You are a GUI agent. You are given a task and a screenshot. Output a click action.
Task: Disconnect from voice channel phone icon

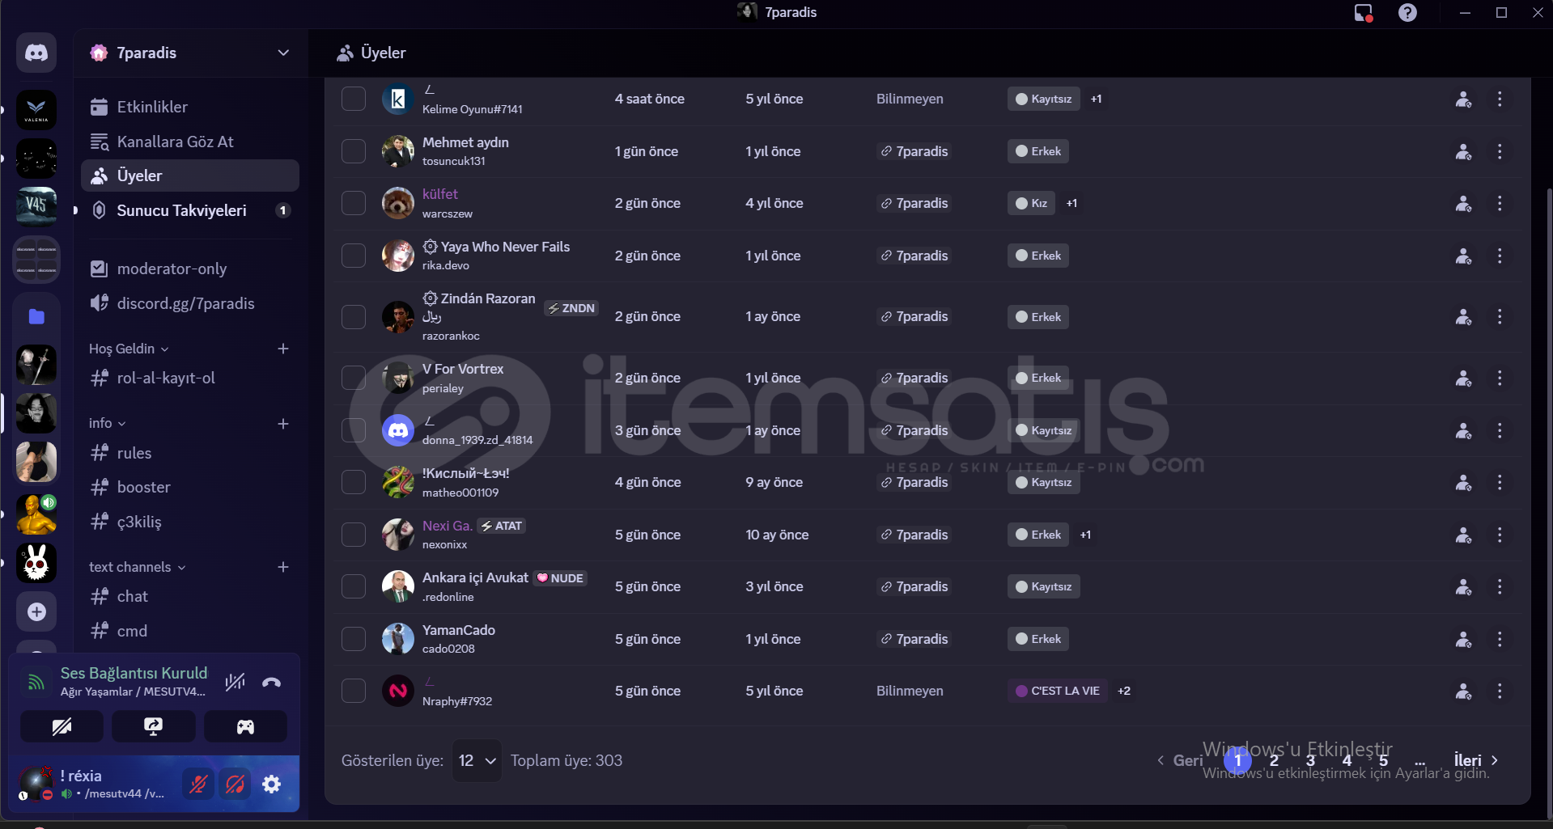[272, 683]
